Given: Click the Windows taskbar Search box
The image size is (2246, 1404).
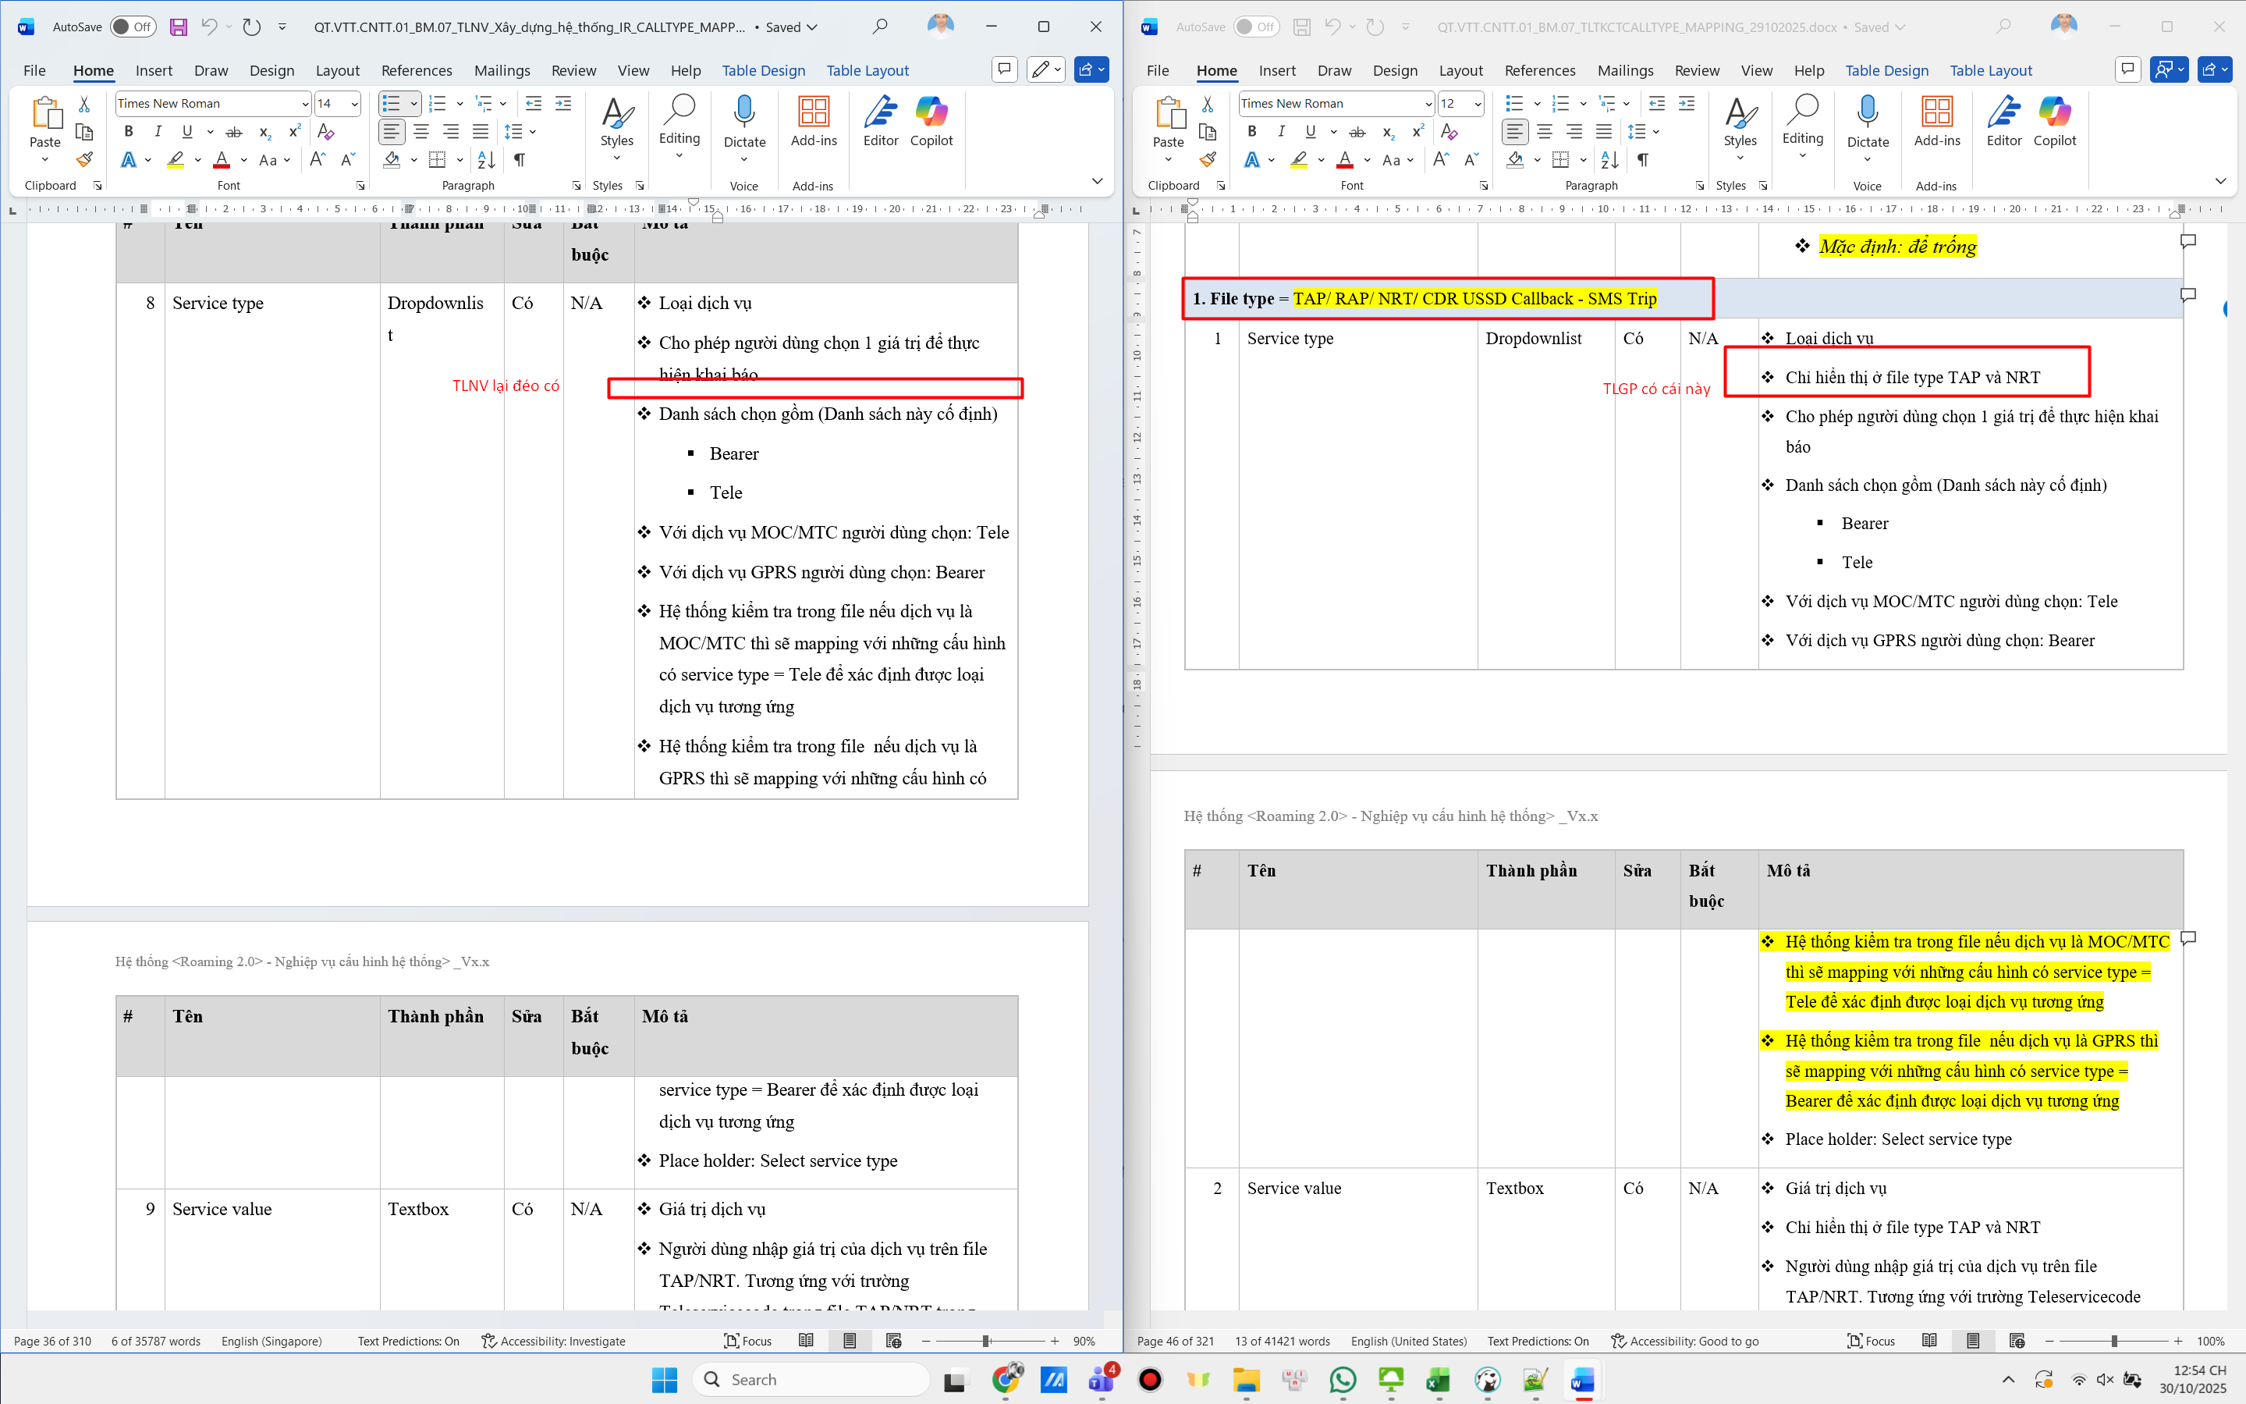Looking at the screenshot, I should point(809,1380).
